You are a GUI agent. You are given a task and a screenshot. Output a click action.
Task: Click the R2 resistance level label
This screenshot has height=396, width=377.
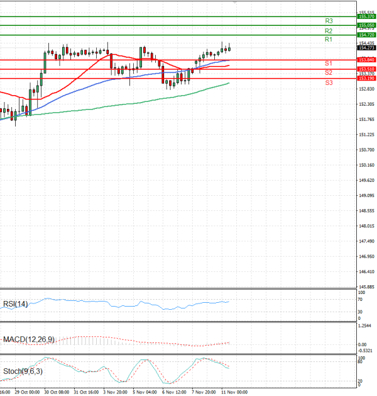328,31
